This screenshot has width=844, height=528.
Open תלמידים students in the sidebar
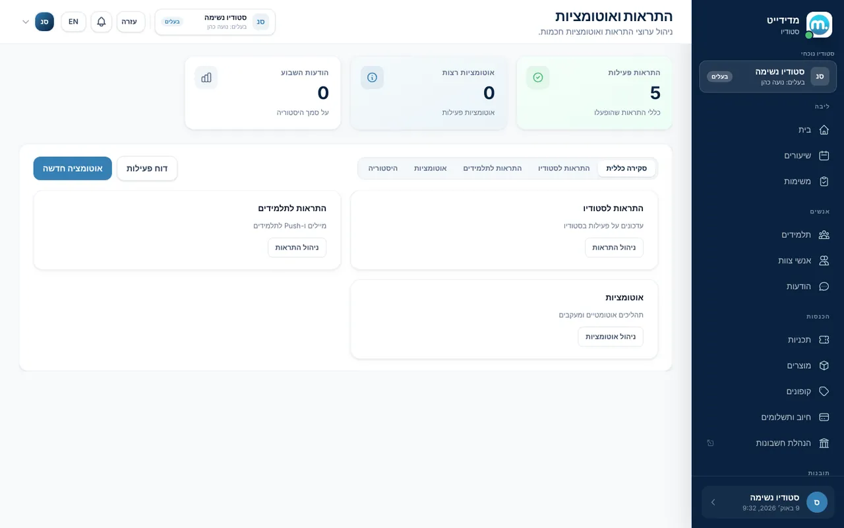768,234
